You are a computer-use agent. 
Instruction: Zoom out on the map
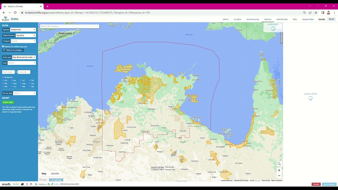(x=279, y=176)
